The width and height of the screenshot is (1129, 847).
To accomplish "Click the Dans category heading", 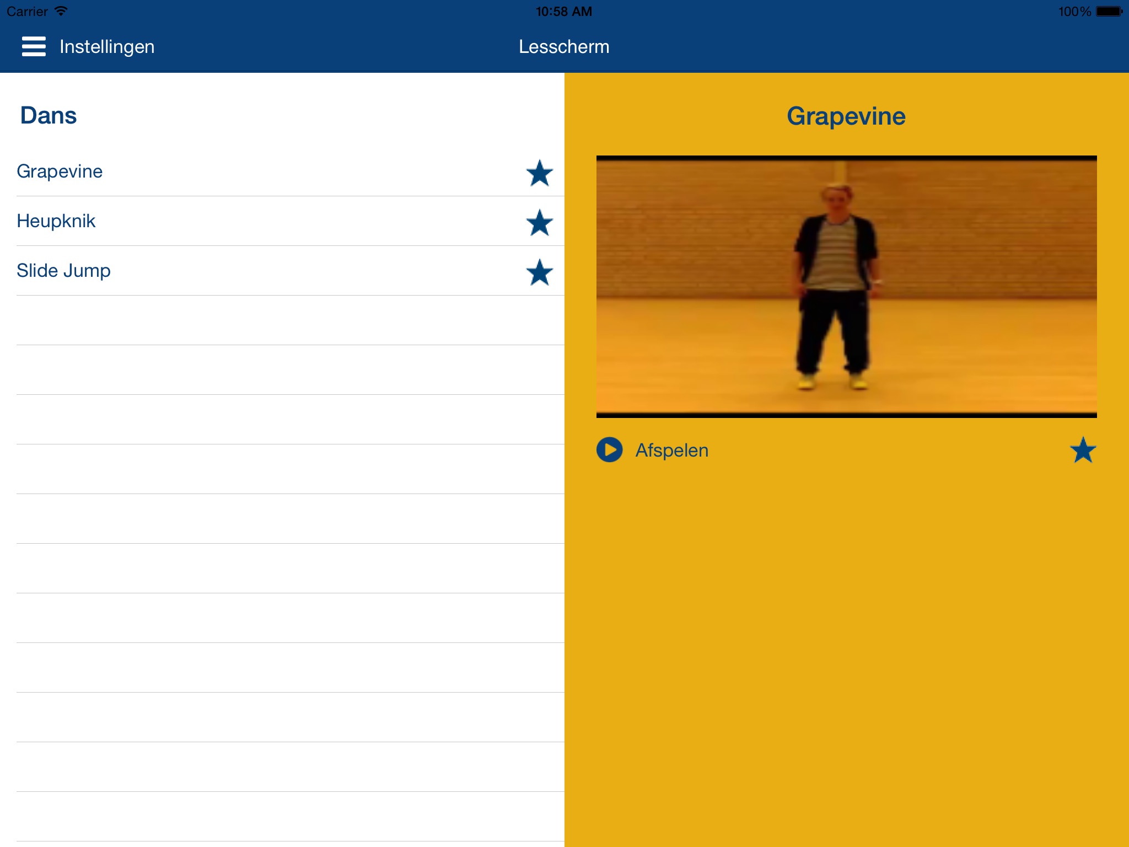I will (x=49, y=116).
